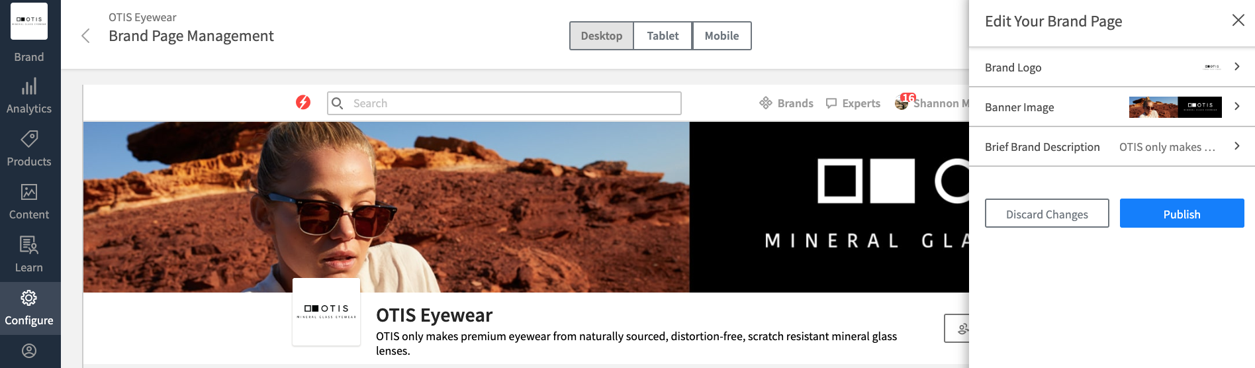Image resolution: width=1255 pixels, height=368 pixels.
Task: Select the Configure gear icon
Action: [x=29, y=298]
